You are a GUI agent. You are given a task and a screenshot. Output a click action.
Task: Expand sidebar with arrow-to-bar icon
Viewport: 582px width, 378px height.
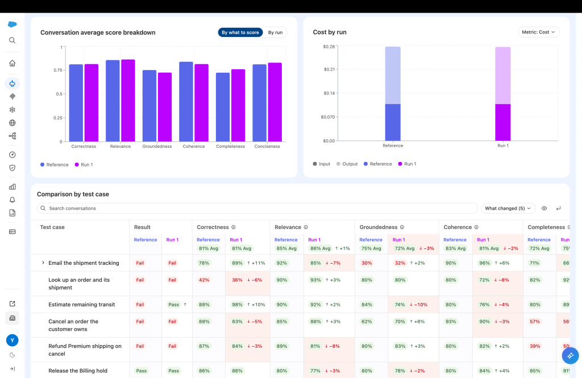pos(13,369)
